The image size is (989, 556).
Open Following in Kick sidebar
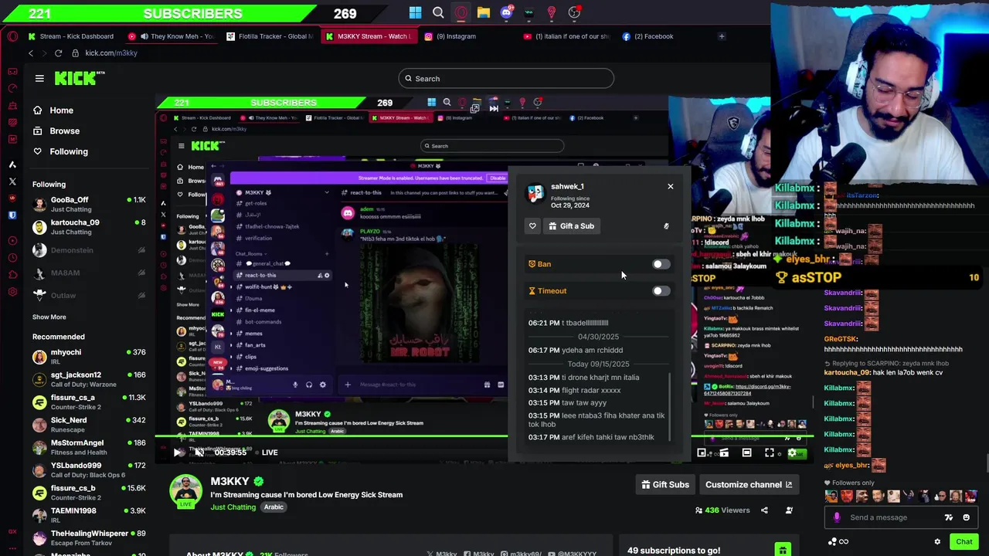pyautogui.click(x=60, y=151)
